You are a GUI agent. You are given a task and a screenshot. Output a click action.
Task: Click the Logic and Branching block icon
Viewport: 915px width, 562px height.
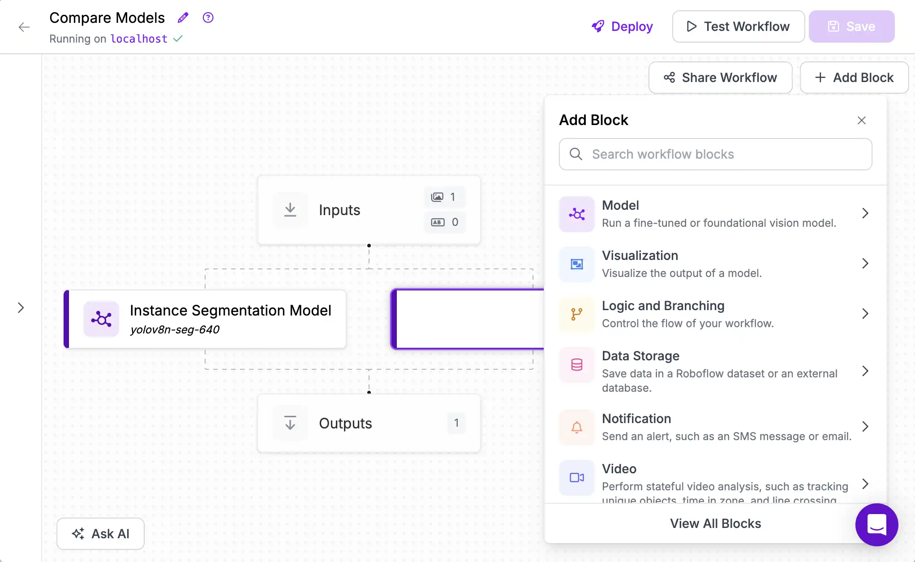tap(575, 313)
